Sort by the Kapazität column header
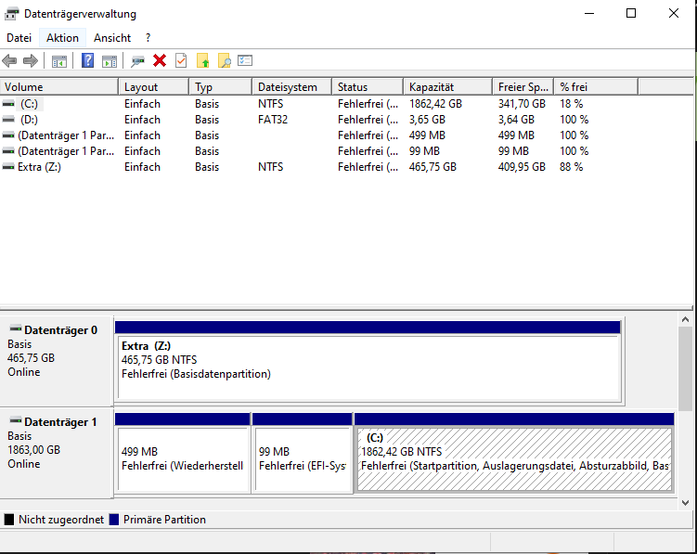Viewport: 697px width, 554px height. 448,86
